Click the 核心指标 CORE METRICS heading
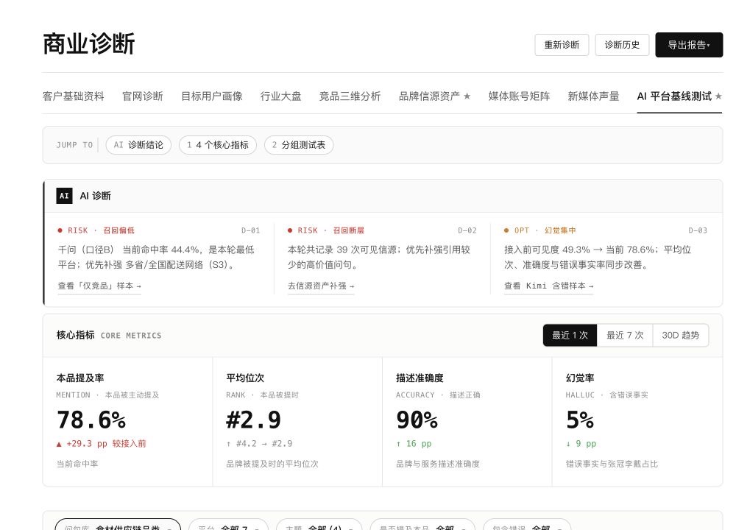The image size is (736, 530). point(109,335)
